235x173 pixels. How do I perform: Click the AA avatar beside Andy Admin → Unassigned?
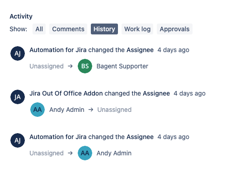(38, 110)
